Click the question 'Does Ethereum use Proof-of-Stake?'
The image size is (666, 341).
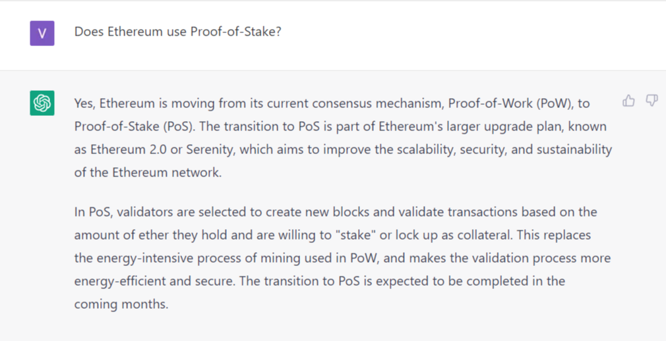click(177, 32)
